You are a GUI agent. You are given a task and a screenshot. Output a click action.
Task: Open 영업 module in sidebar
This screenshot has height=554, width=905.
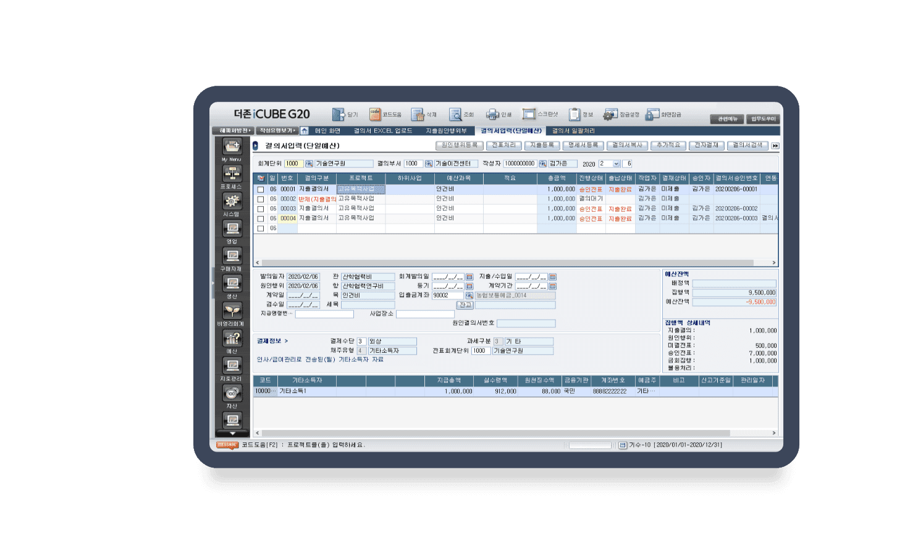pyautogui.click(x=232, y=229)
